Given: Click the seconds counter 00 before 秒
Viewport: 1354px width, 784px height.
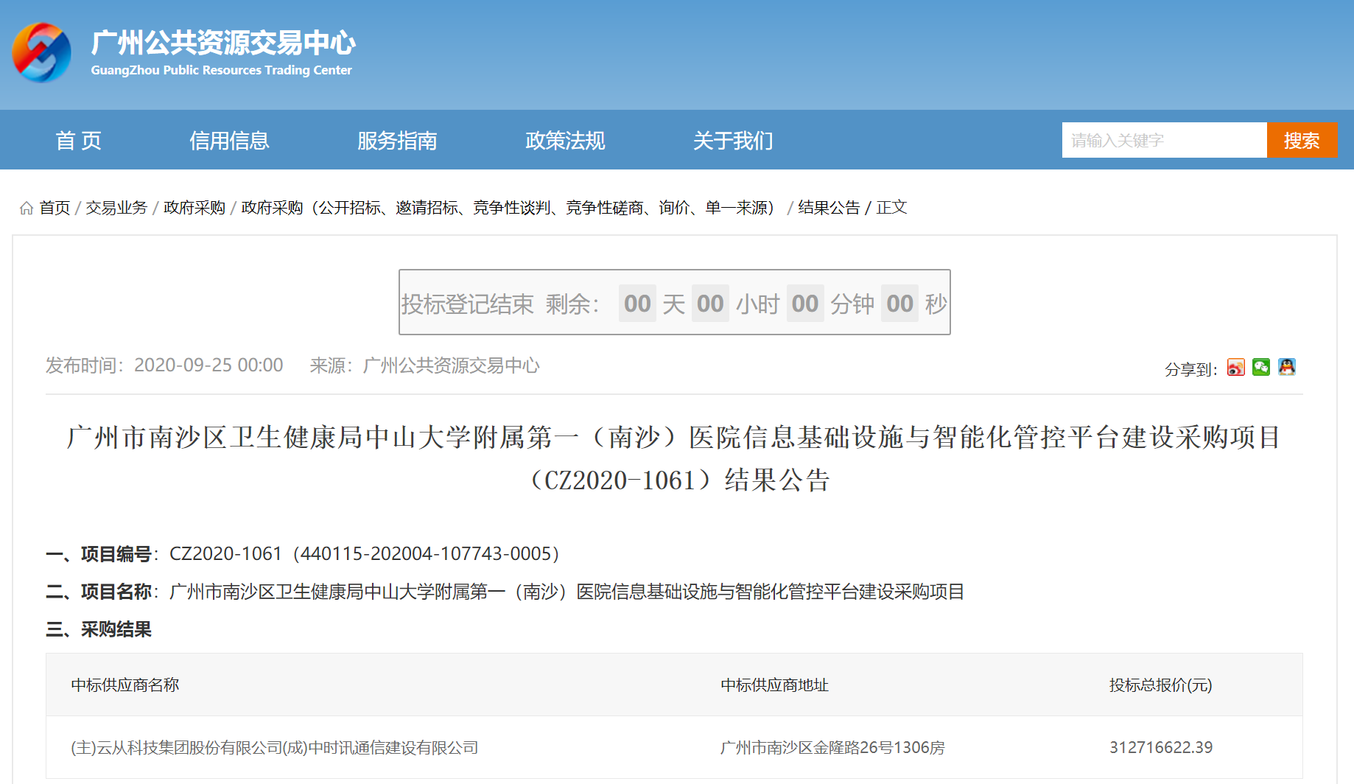Looking at the screenshot, I should point(899,304).
